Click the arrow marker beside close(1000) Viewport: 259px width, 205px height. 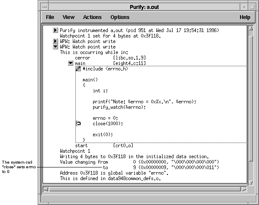pyautogui.click(x=78, y=124)
